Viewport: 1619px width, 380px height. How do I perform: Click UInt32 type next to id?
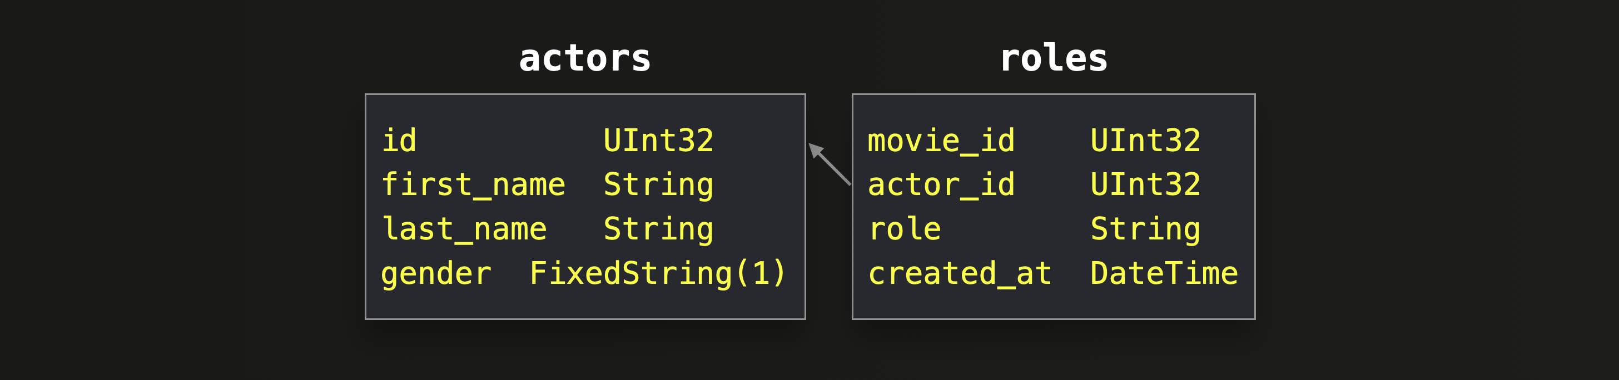(x=658, y=140)
